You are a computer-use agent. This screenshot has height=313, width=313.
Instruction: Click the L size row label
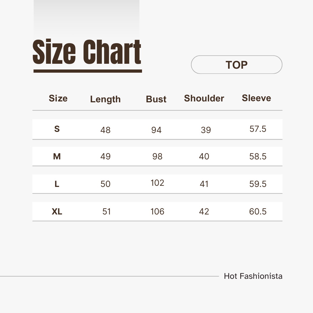(57, 184)
